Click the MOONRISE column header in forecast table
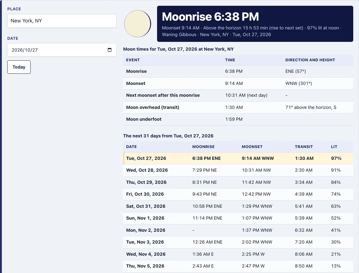This screenshot has width=359, height=273. click(203, 147)
